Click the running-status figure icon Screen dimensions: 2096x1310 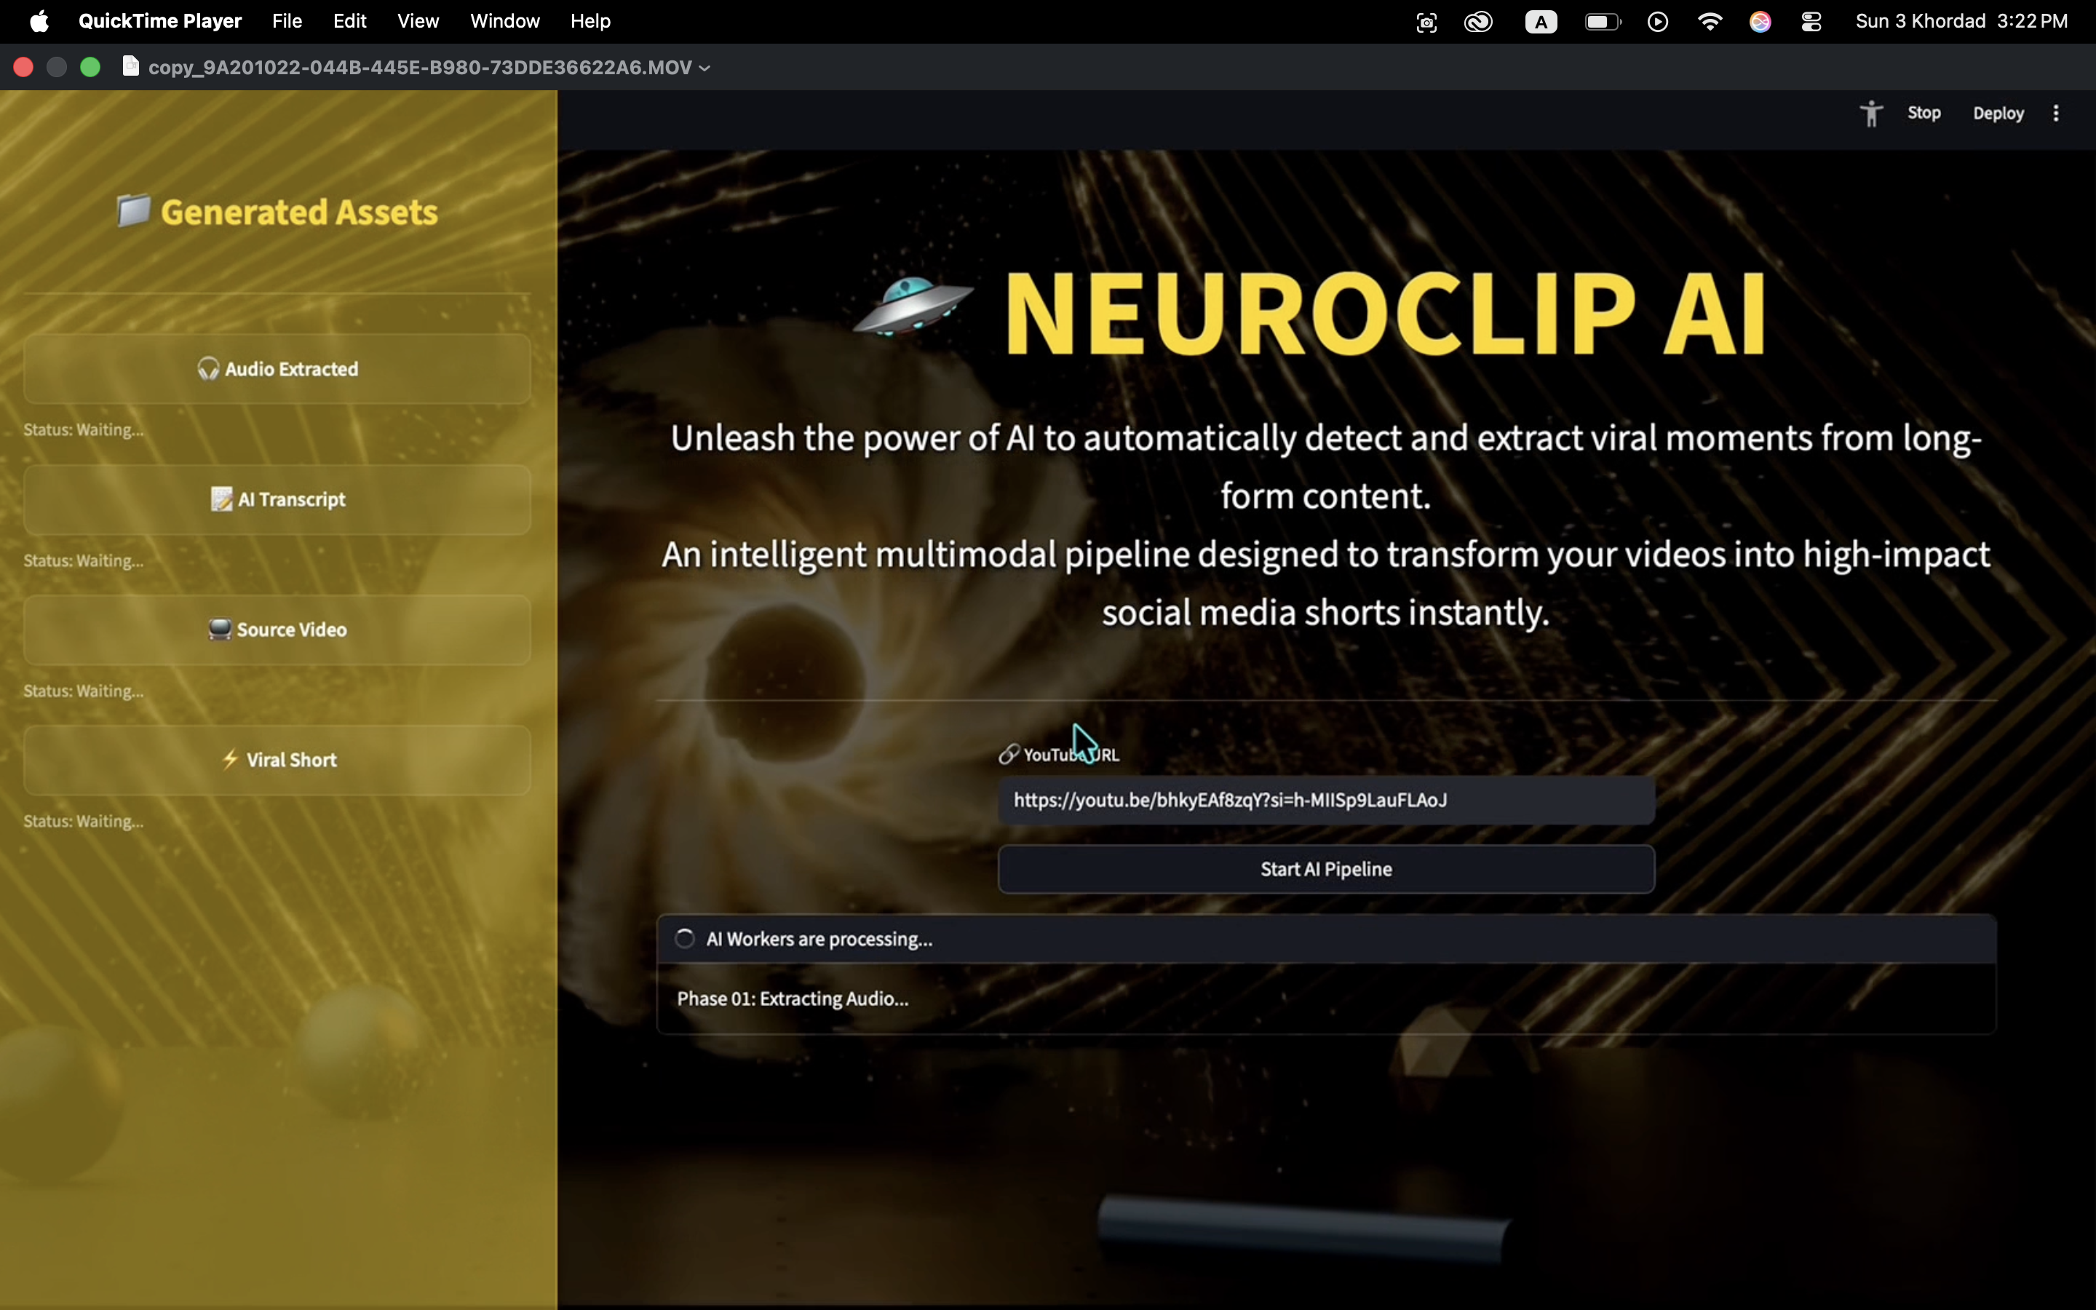coord(1872,114)
